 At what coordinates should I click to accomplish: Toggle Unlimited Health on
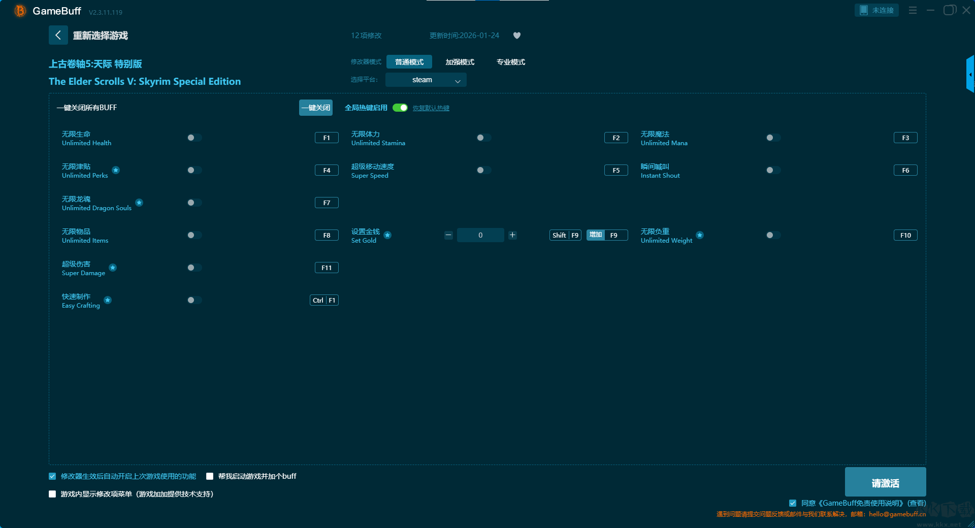(194, 138)
